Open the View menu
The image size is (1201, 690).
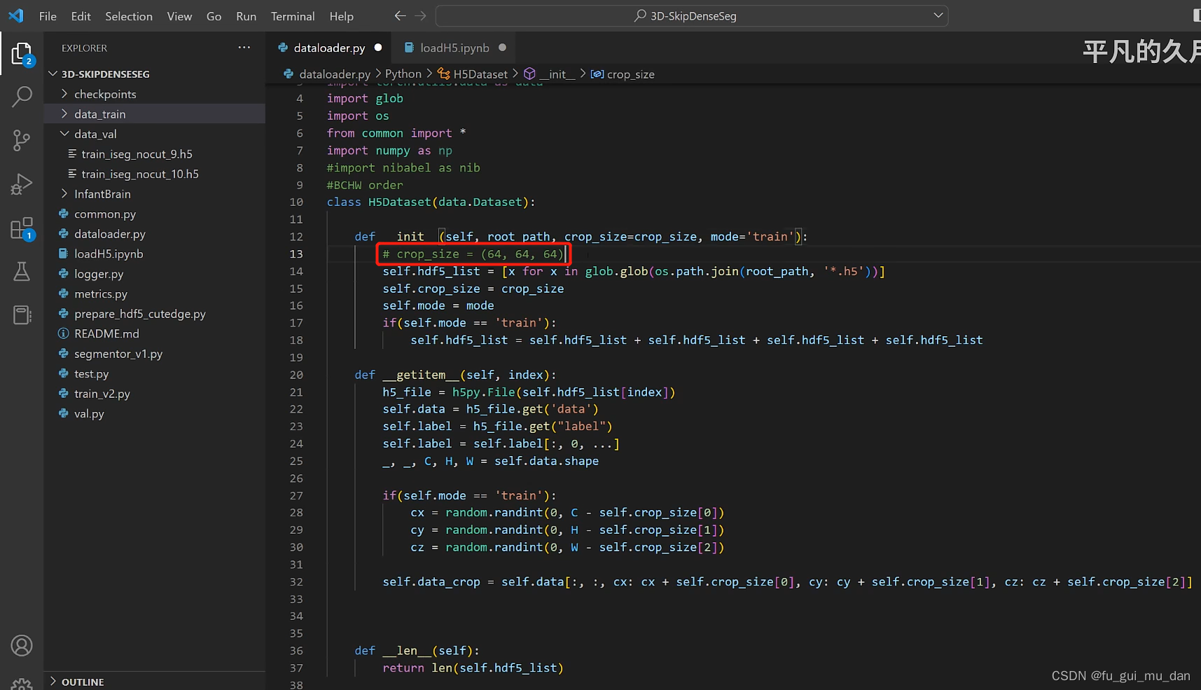(x=179, y=16)
